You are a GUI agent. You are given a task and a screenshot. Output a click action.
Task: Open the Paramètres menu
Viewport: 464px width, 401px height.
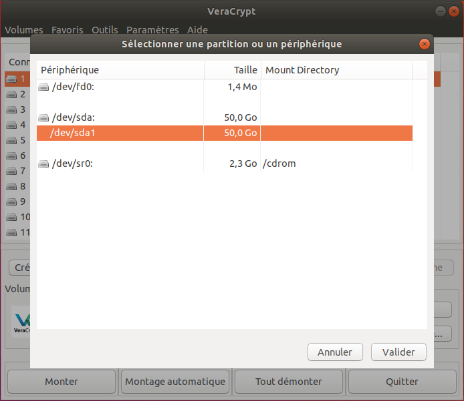(152, 30)
